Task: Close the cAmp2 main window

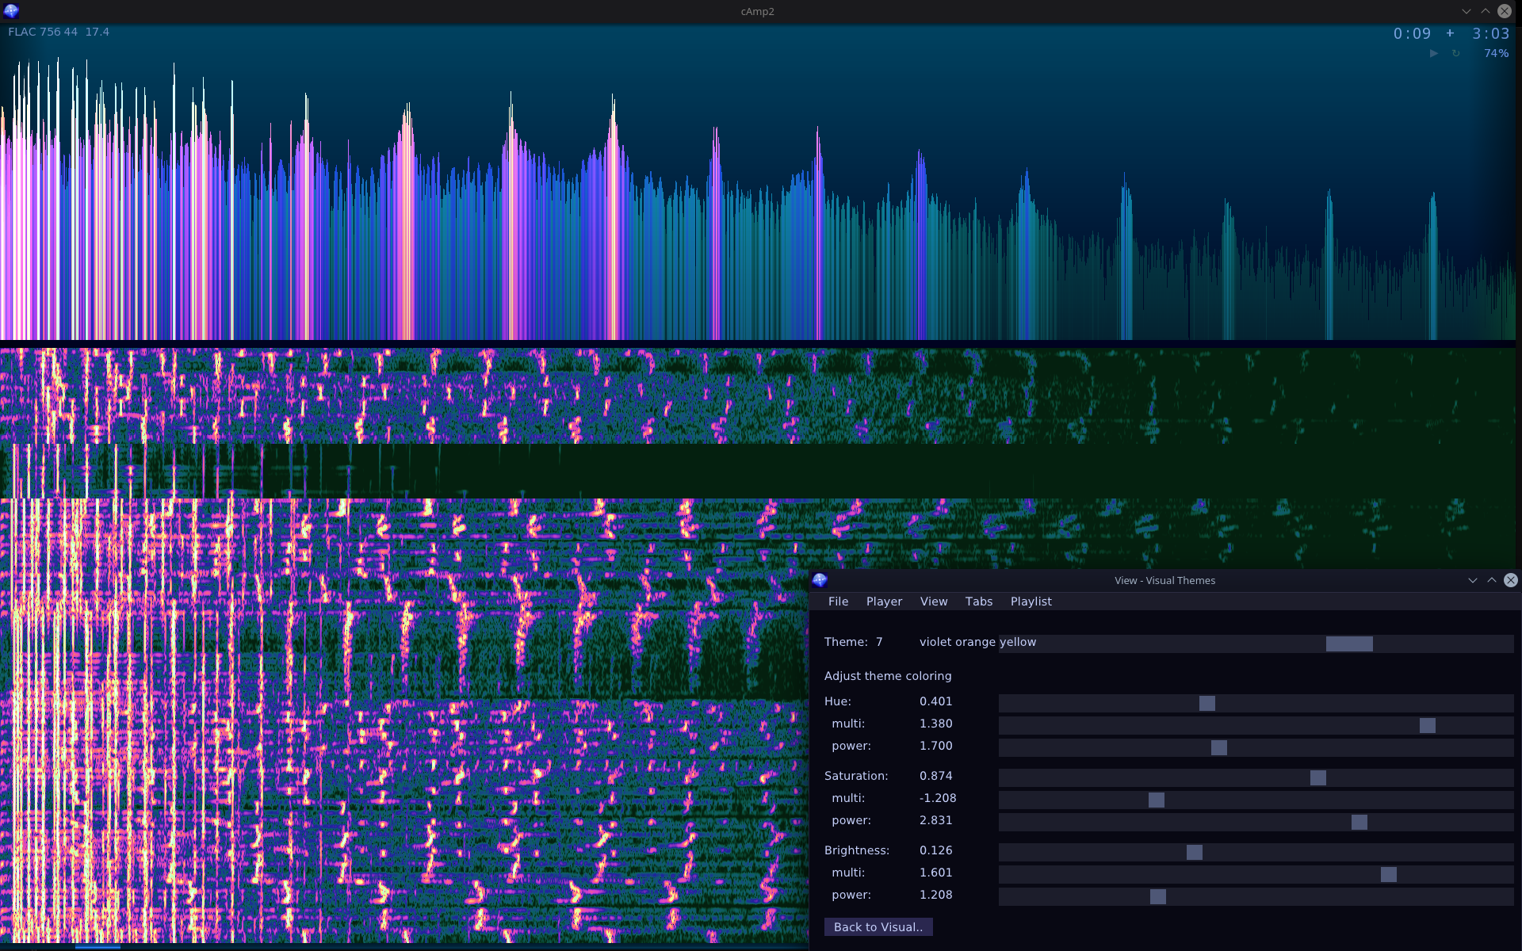Action: click(x=1505, y=11)
